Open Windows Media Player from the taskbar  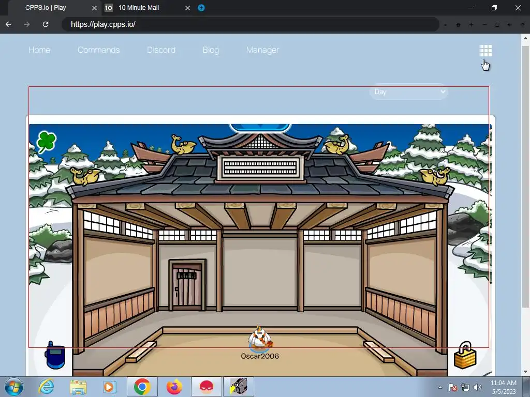pyautogui.click(x=110, y=387)
